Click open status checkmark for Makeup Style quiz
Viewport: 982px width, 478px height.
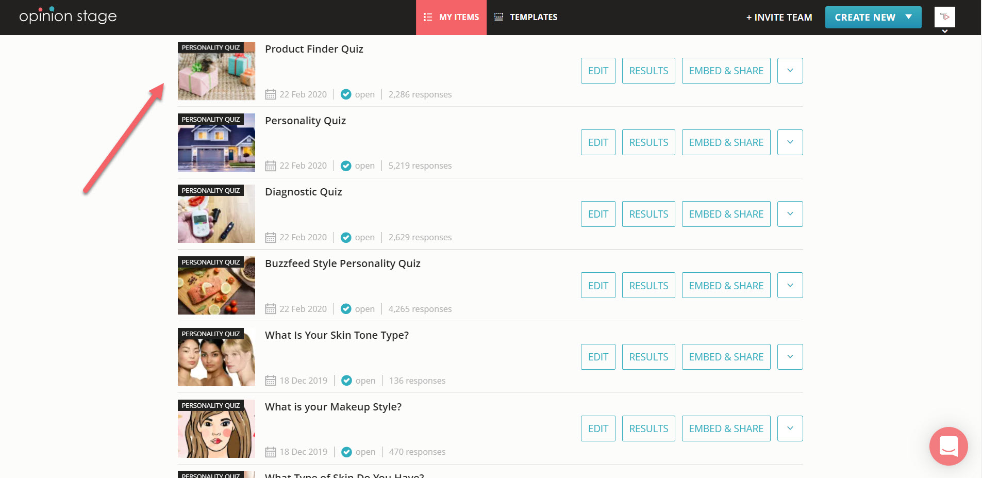(347, 452)
